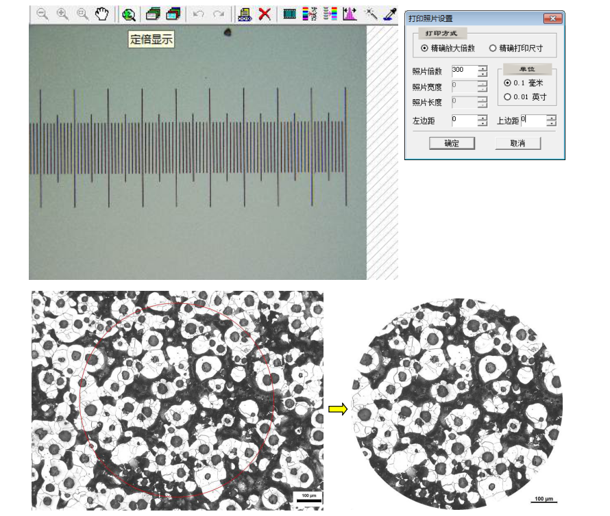Viewport: 610px width, 516px height.
Task: Click the red X delete icon
Action: click(265, 14)
